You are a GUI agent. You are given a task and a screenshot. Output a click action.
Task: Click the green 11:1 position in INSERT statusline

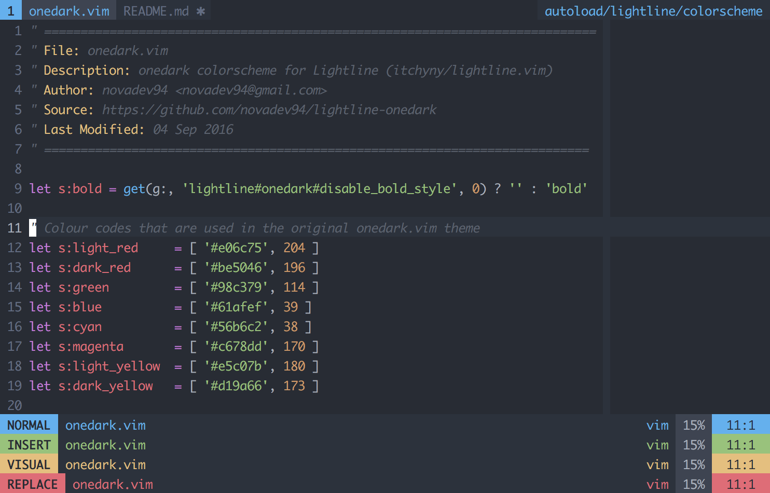tap(741, 445)
